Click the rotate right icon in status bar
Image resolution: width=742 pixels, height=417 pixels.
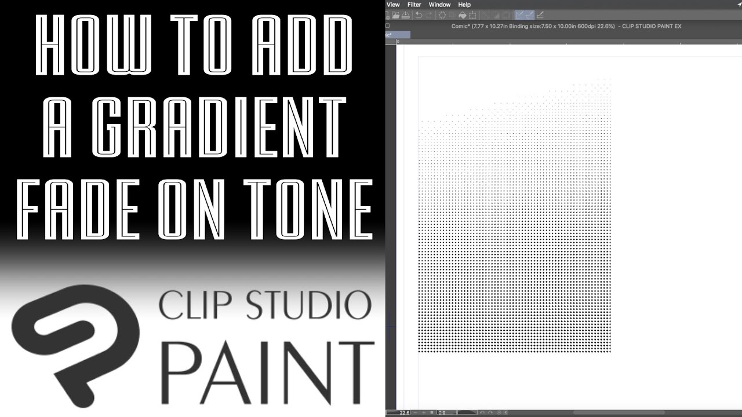(490, 412)
